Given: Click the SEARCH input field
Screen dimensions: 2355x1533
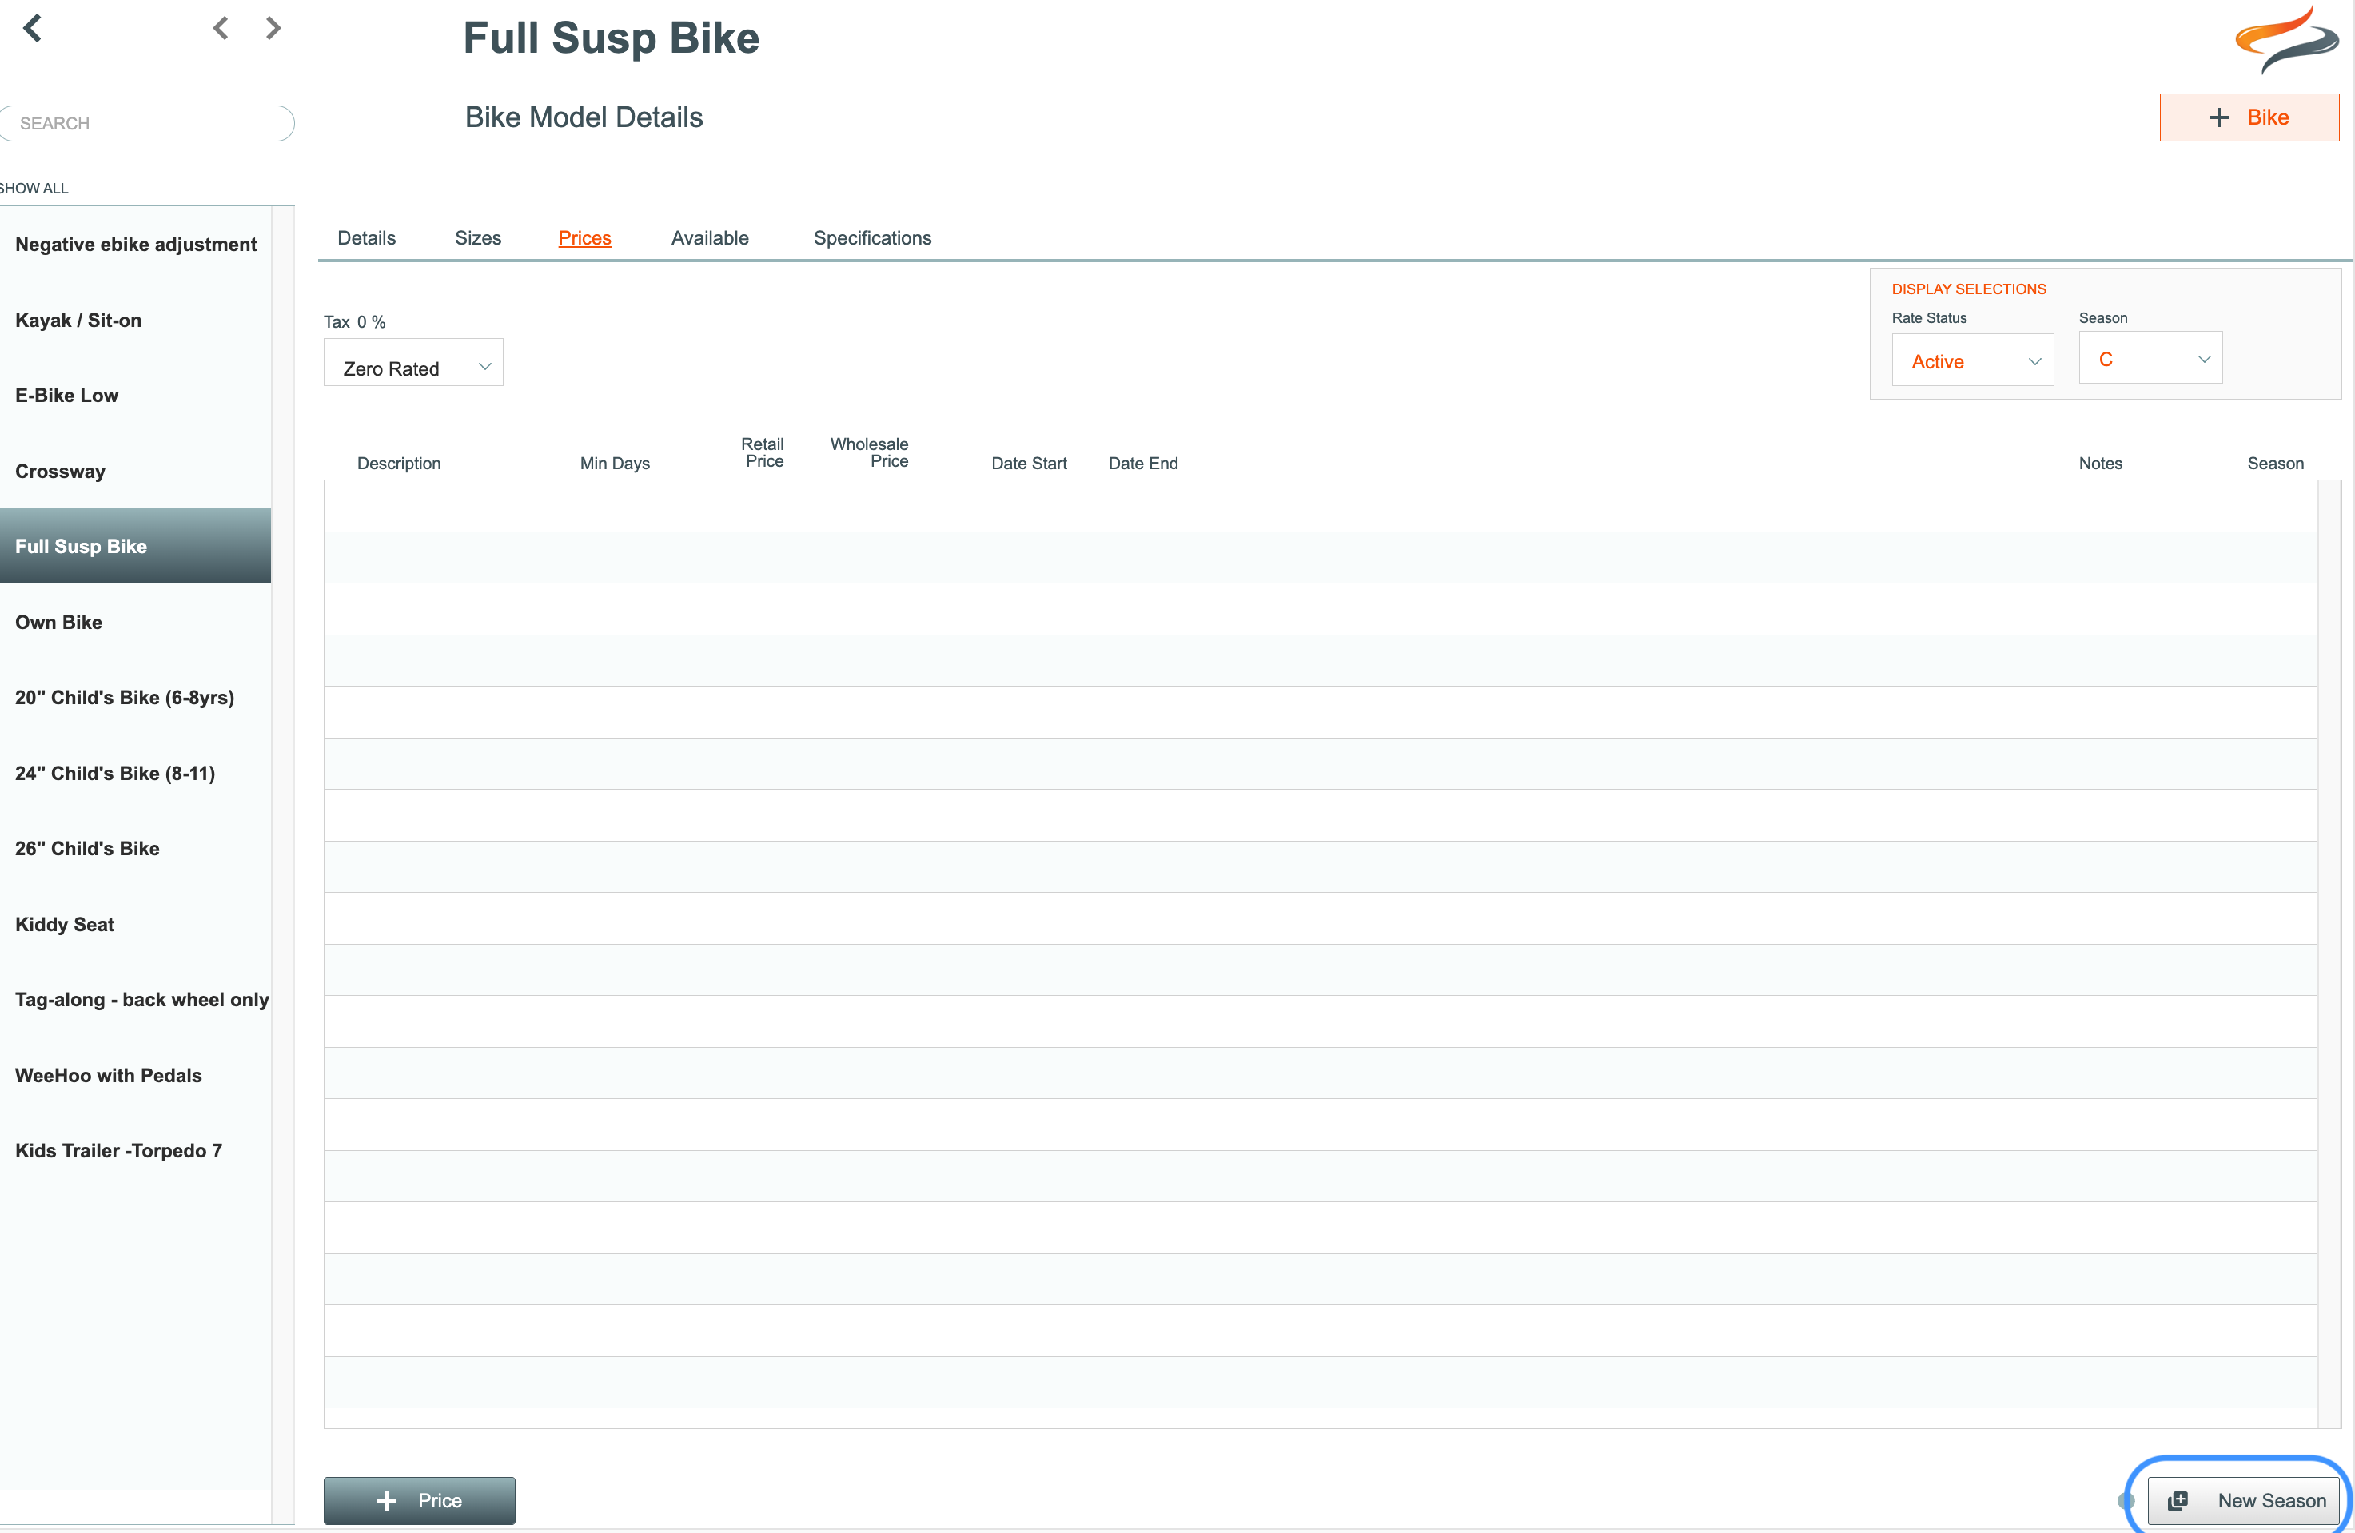Looking at the screenshot, I should pyautogui.click(x=146, y=124).
